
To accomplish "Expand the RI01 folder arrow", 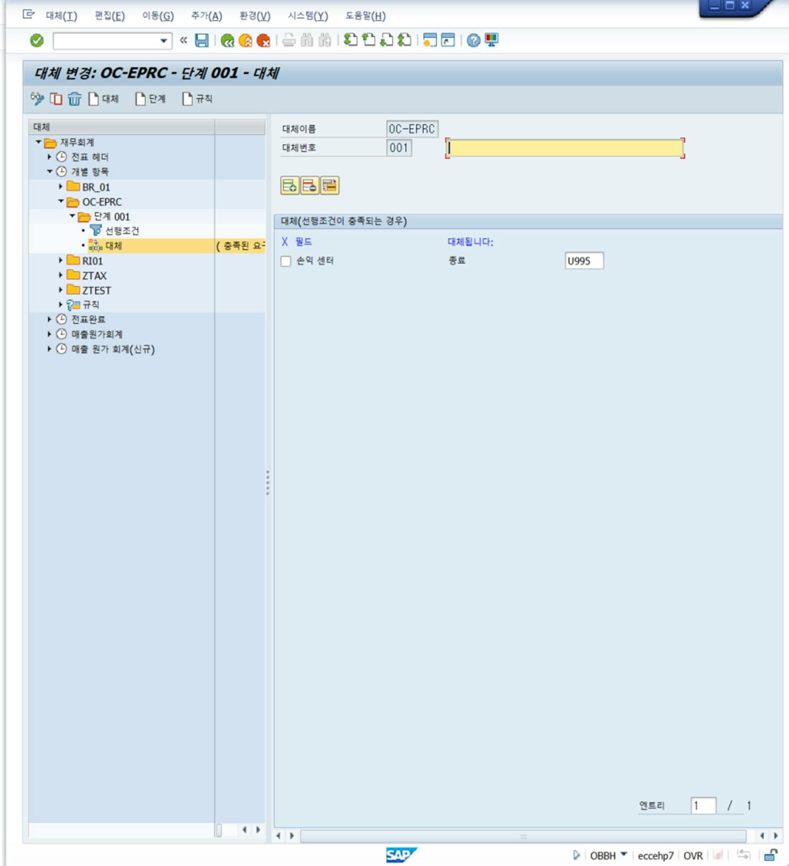I will (x=61, y=260).
